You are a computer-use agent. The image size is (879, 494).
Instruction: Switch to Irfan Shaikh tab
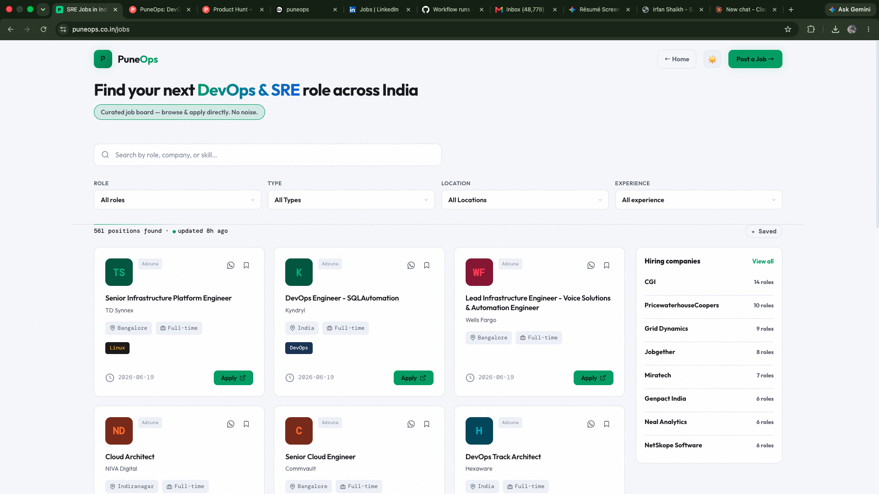pos(673,9)
